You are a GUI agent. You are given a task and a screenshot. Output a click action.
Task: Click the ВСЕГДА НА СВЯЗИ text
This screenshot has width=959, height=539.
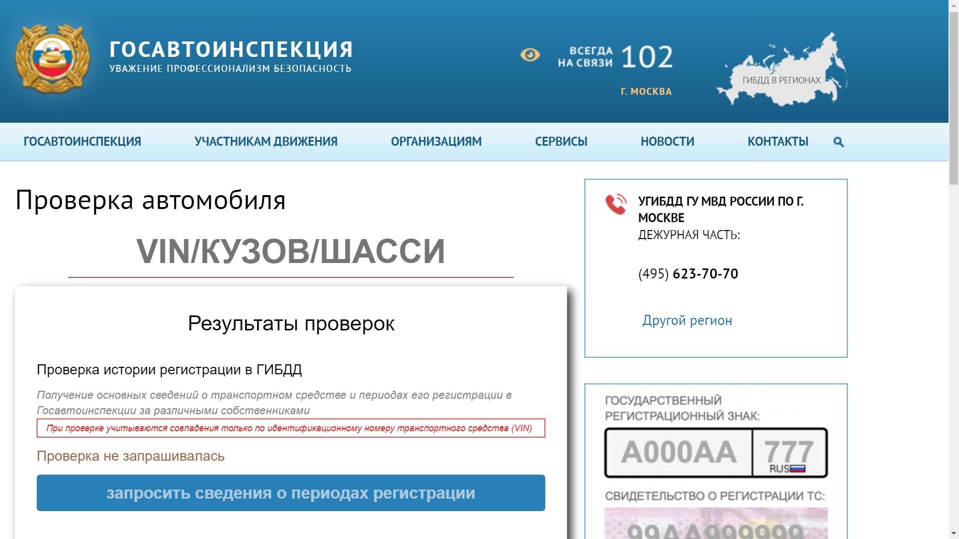pos(585,57)
